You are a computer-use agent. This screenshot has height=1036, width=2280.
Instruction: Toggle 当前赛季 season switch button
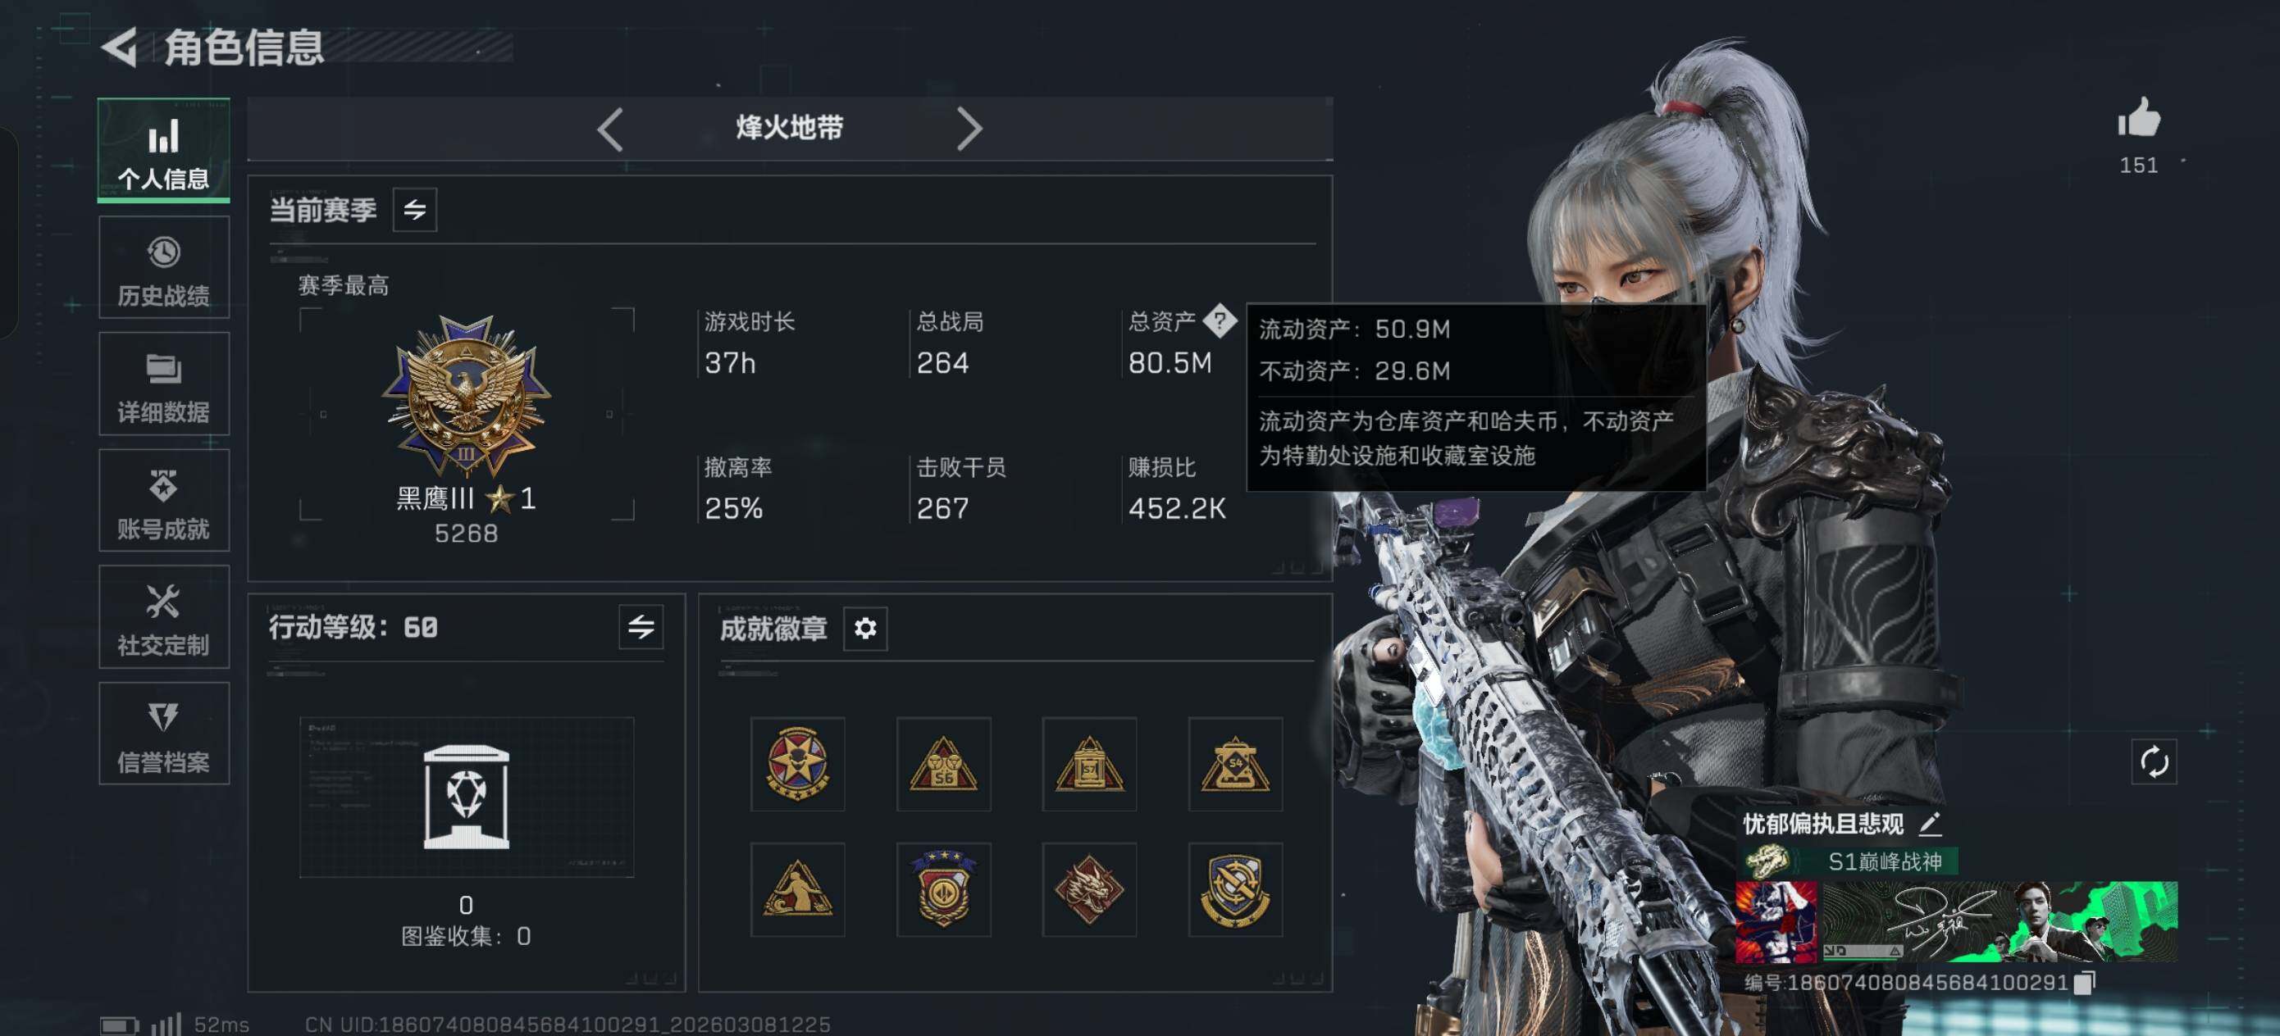(x=414, y=210)
